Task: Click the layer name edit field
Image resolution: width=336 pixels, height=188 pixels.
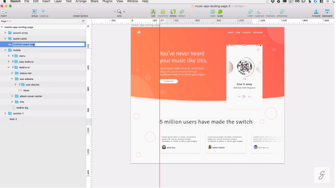Action: coord(49,44)
